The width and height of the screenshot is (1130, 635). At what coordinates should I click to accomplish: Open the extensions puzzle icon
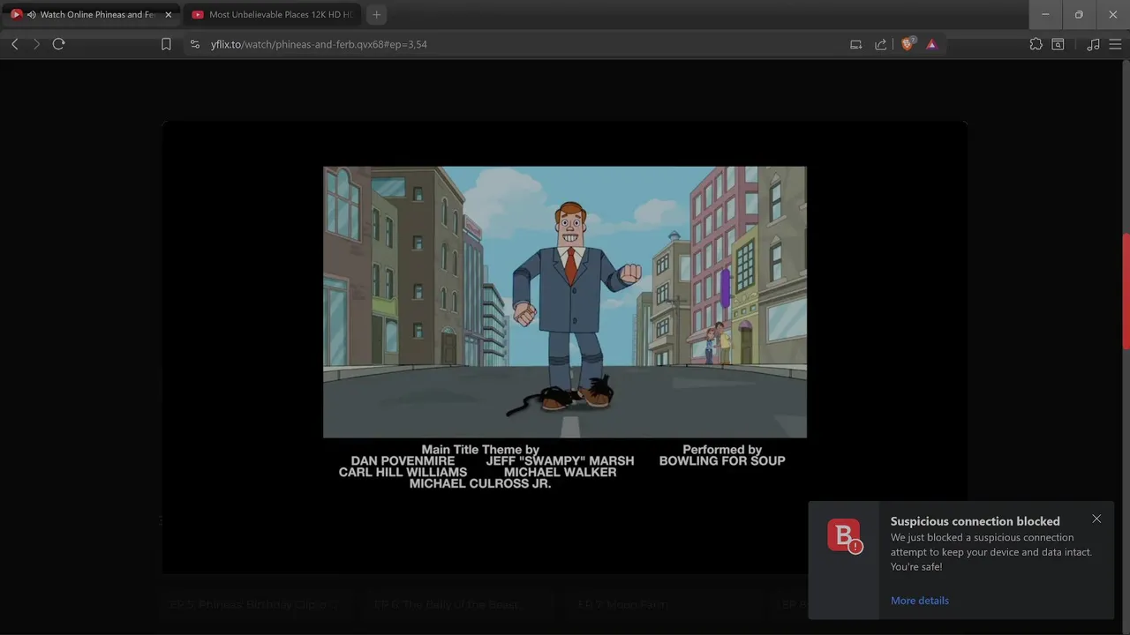[x=1036, y=44]
